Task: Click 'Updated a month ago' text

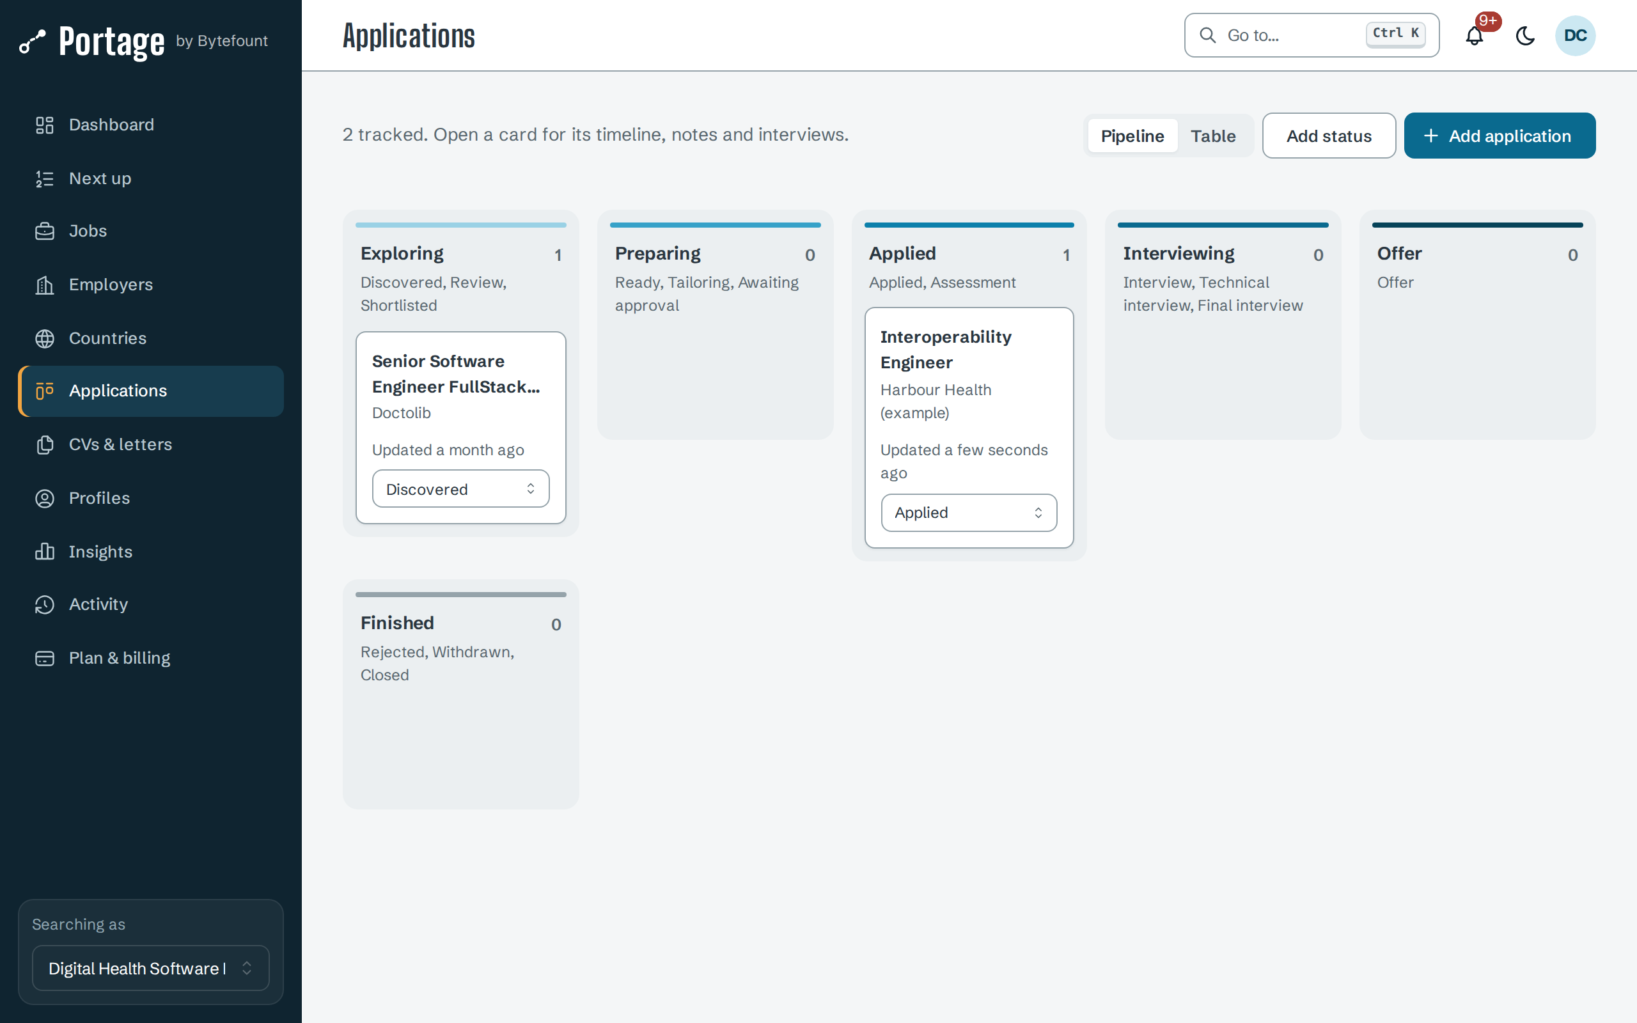Action: click(448, 450)
